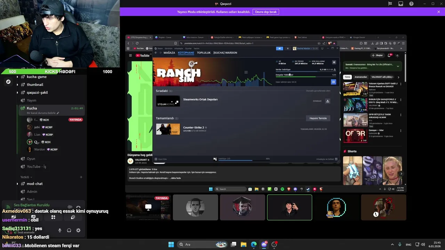The height and width of the screenshot is (250, 445).
Task: Open Windows Start button on taskbar
Action: [x=171, y=244]
